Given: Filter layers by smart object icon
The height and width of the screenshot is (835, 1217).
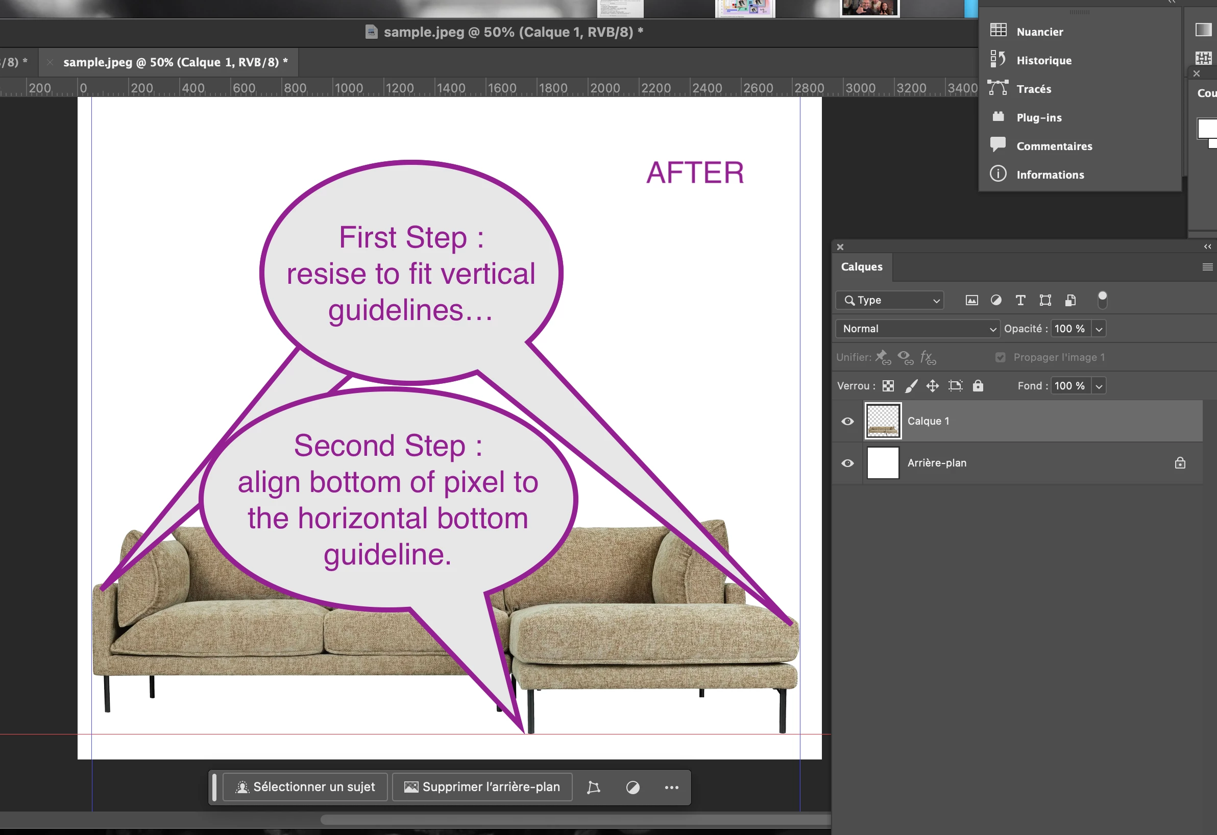Looking at the screenshot, I should point(1070,300).
